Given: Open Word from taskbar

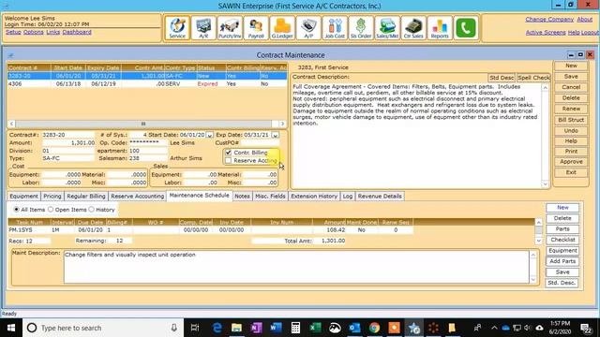Looking at the screenshot, I should [x=276, y=328].
